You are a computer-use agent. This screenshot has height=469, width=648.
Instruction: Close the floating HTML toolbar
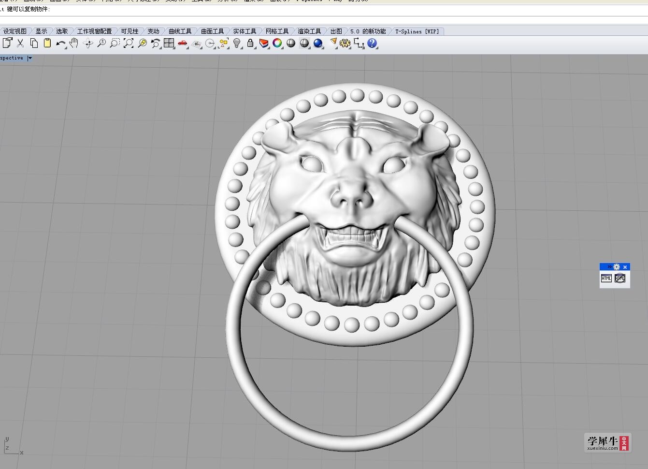625,267
